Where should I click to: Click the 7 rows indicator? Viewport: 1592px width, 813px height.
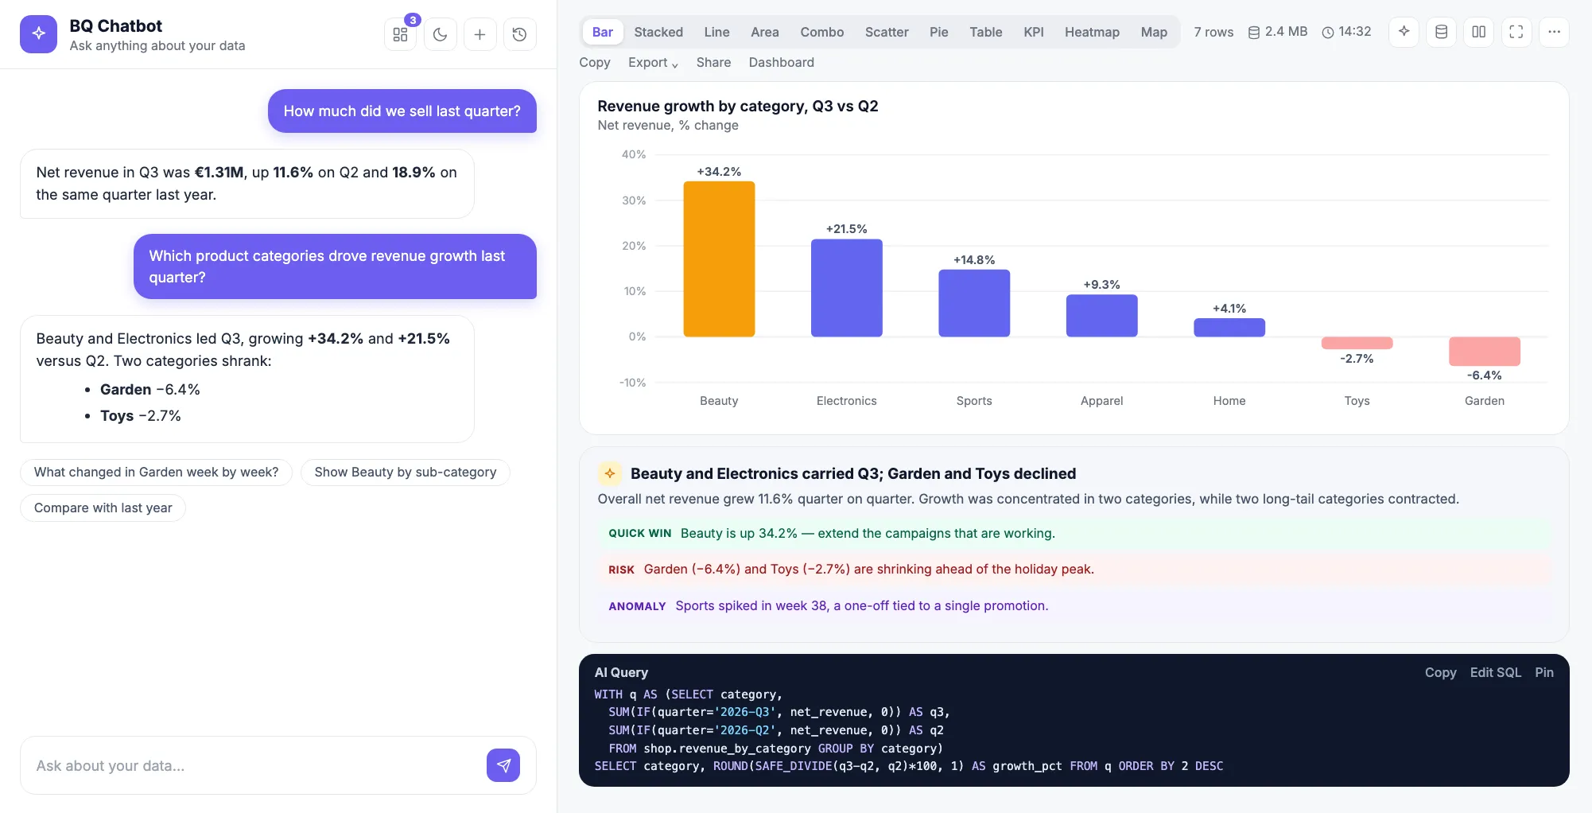(1213, 32)
